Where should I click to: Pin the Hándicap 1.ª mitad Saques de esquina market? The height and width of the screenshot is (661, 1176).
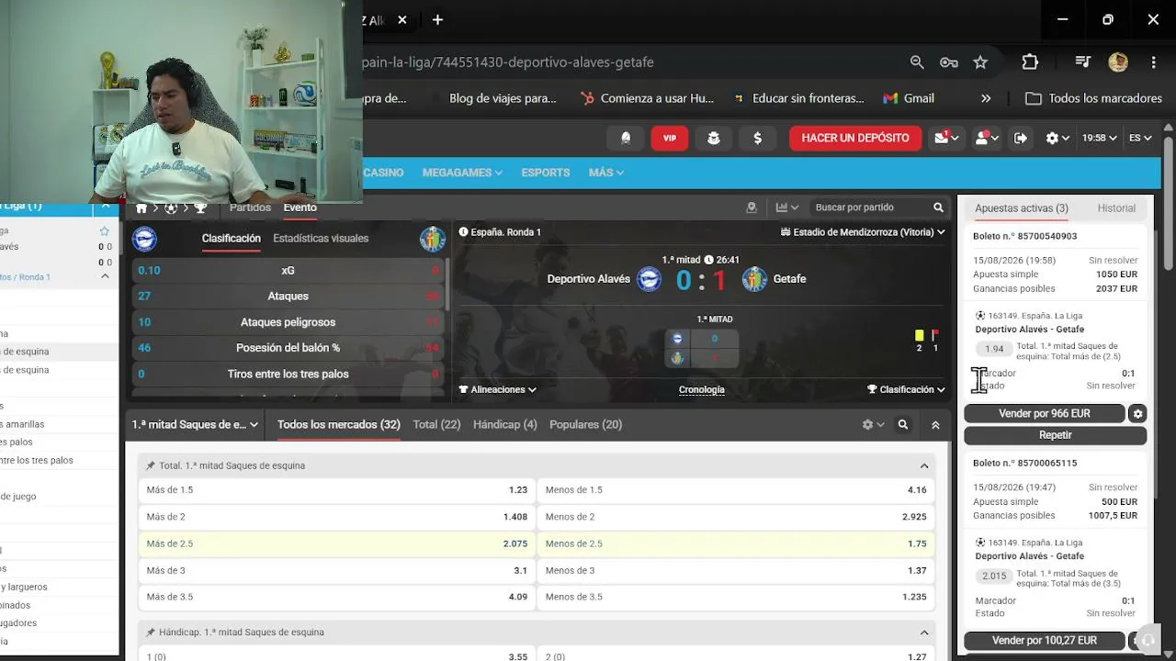pyautogui.click(x=151, y=633)
